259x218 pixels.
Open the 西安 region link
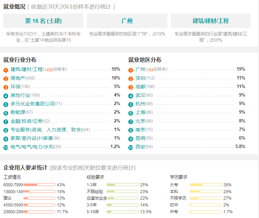tap(140, 147)
